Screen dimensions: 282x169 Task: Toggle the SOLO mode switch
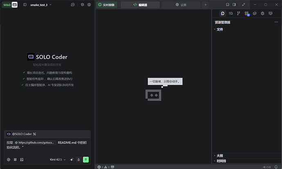point(10,5)
